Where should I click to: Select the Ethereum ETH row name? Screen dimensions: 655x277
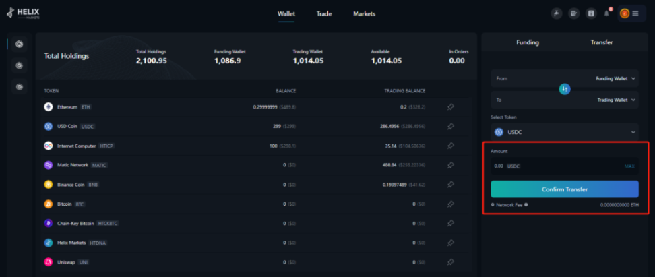click(74, 107)
